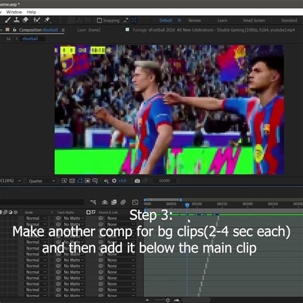This screenshot has height=303, width=303.
Task: Click the T preserve transparency column header
Action: pos(52,212)
